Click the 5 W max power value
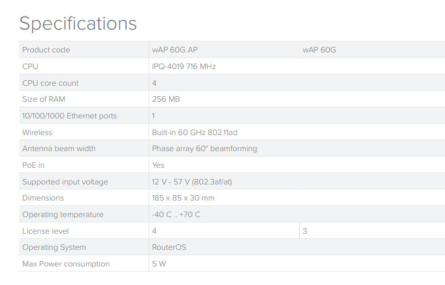The height and width of the screenshot is (285, 445). coord(159,264)
